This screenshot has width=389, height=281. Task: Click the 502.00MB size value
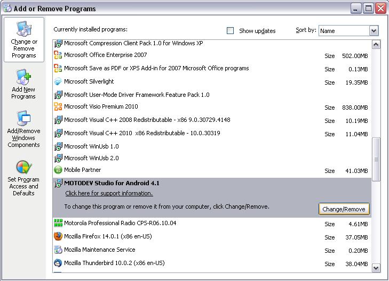click(x=355, y=56)
